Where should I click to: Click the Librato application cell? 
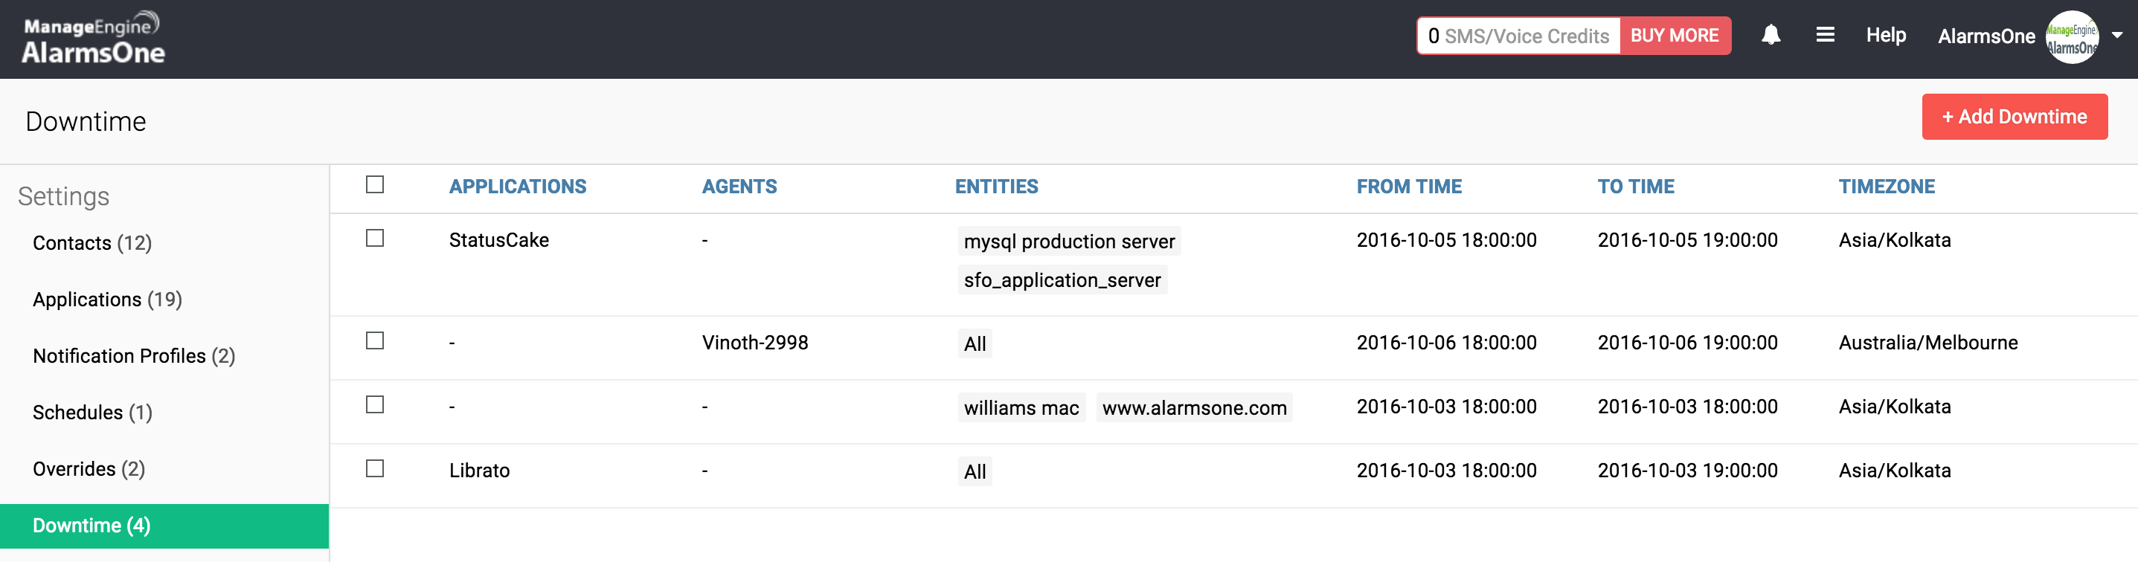point(479,470)
